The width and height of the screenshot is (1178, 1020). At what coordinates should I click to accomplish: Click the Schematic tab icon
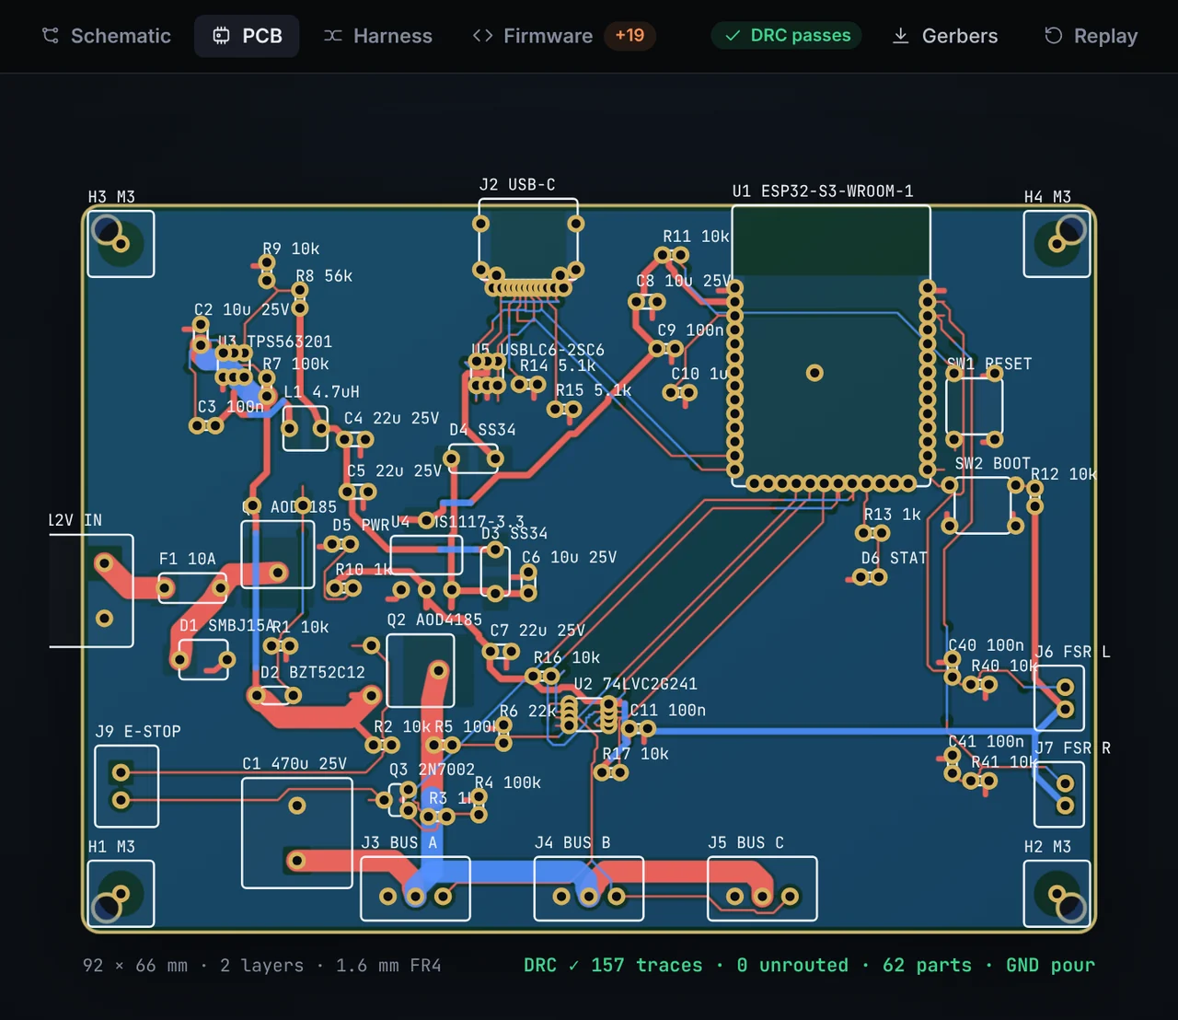click(x=51, y=36)
